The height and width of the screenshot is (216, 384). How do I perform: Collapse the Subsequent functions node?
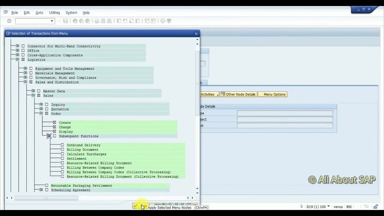tap(49, 136)
